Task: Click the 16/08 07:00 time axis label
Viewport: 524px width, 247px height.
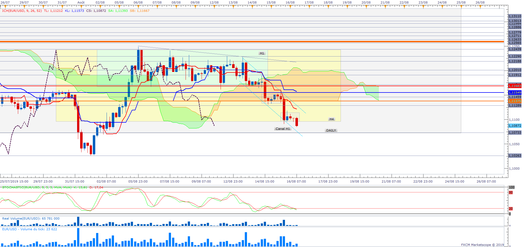Action: tap(296, 181)
